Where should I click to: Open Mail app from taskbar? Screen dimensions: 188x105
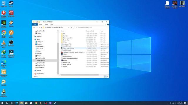[31, 103]
